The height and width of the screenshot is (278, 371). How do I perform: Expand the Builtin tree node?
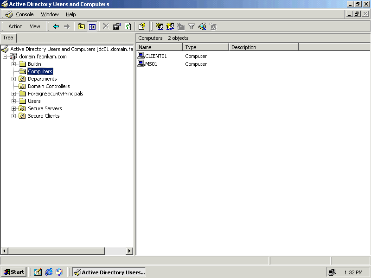14,64
